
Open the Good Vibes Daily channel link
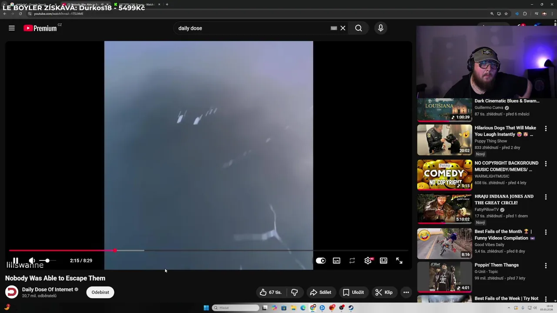[x=490, y=245]
